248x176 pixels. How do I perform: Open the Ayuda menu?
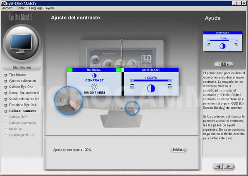50,8
